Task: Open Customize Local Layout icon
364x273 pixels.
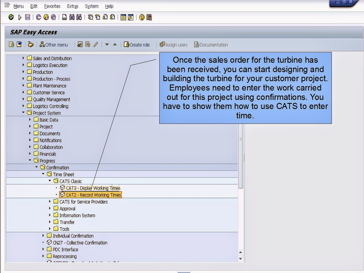Action: [x=149, y=17]
